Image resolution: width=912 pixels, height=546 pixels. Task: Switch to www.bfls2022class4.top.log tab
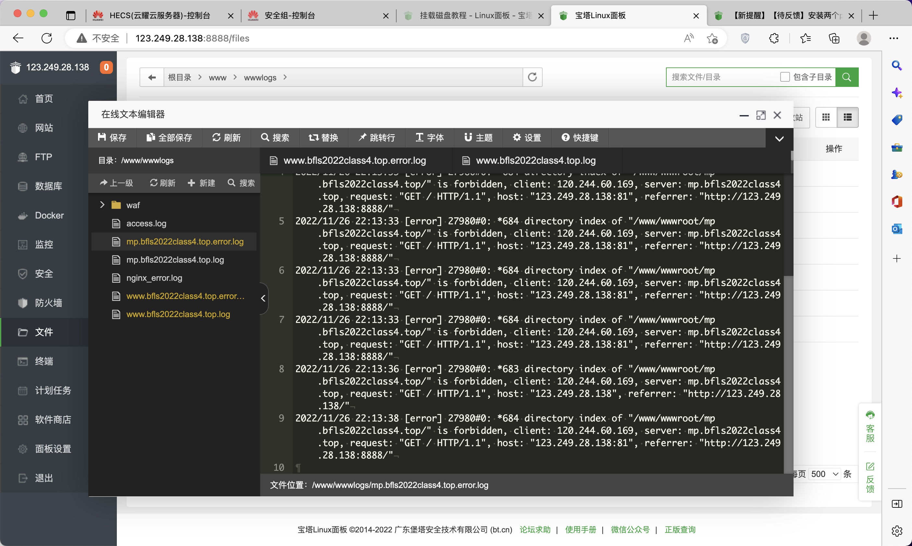[535, 160]
